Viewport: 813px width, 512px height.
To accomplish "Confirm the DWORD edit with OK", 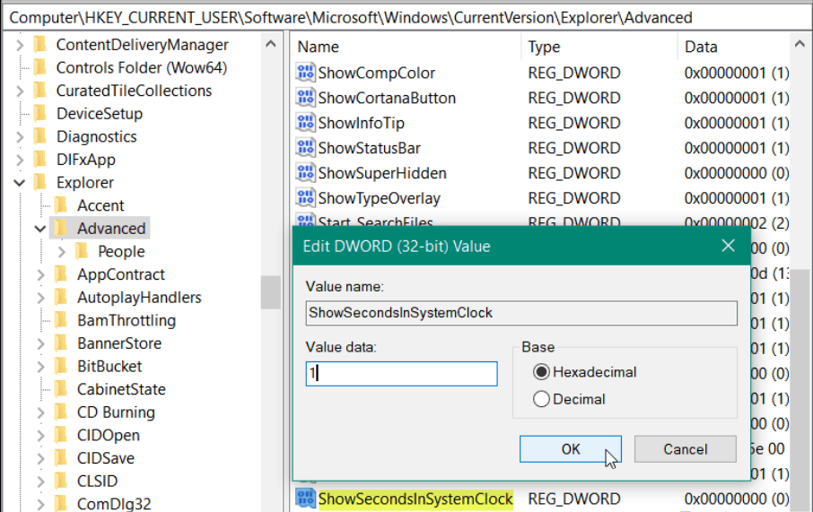I will [x=571, y=449].
